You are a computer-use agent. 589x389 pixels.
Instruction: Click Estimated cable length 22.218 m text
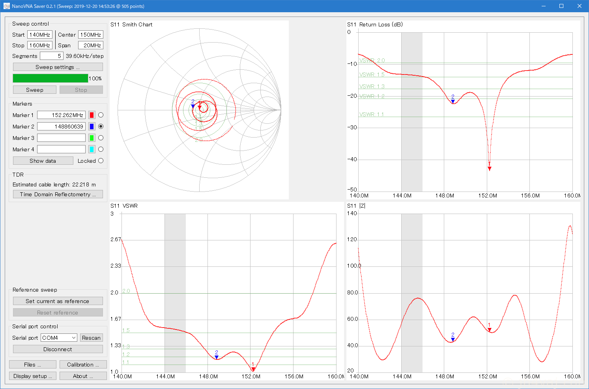tap(54, 184)
